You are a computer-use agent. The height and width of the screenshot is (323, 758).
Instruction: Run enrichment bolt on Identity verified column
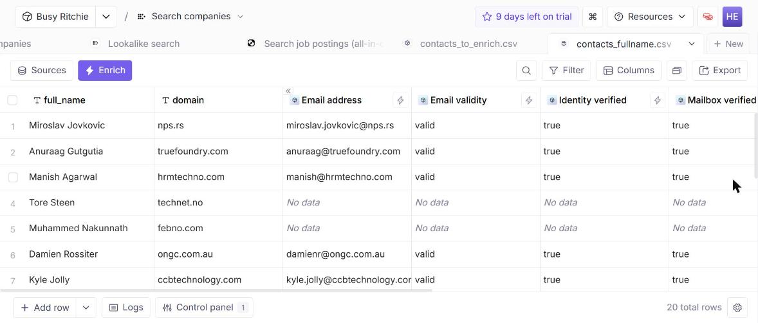[x=658, y=100]
